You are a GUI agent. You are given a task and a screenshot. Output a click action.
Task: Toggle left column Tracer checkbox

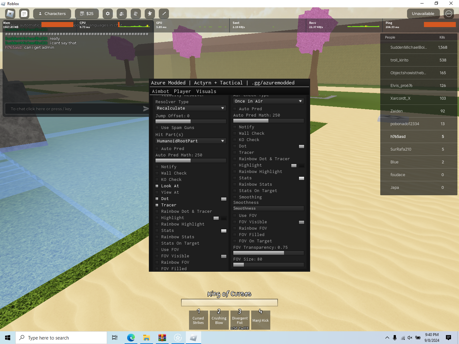pos(157,205)
